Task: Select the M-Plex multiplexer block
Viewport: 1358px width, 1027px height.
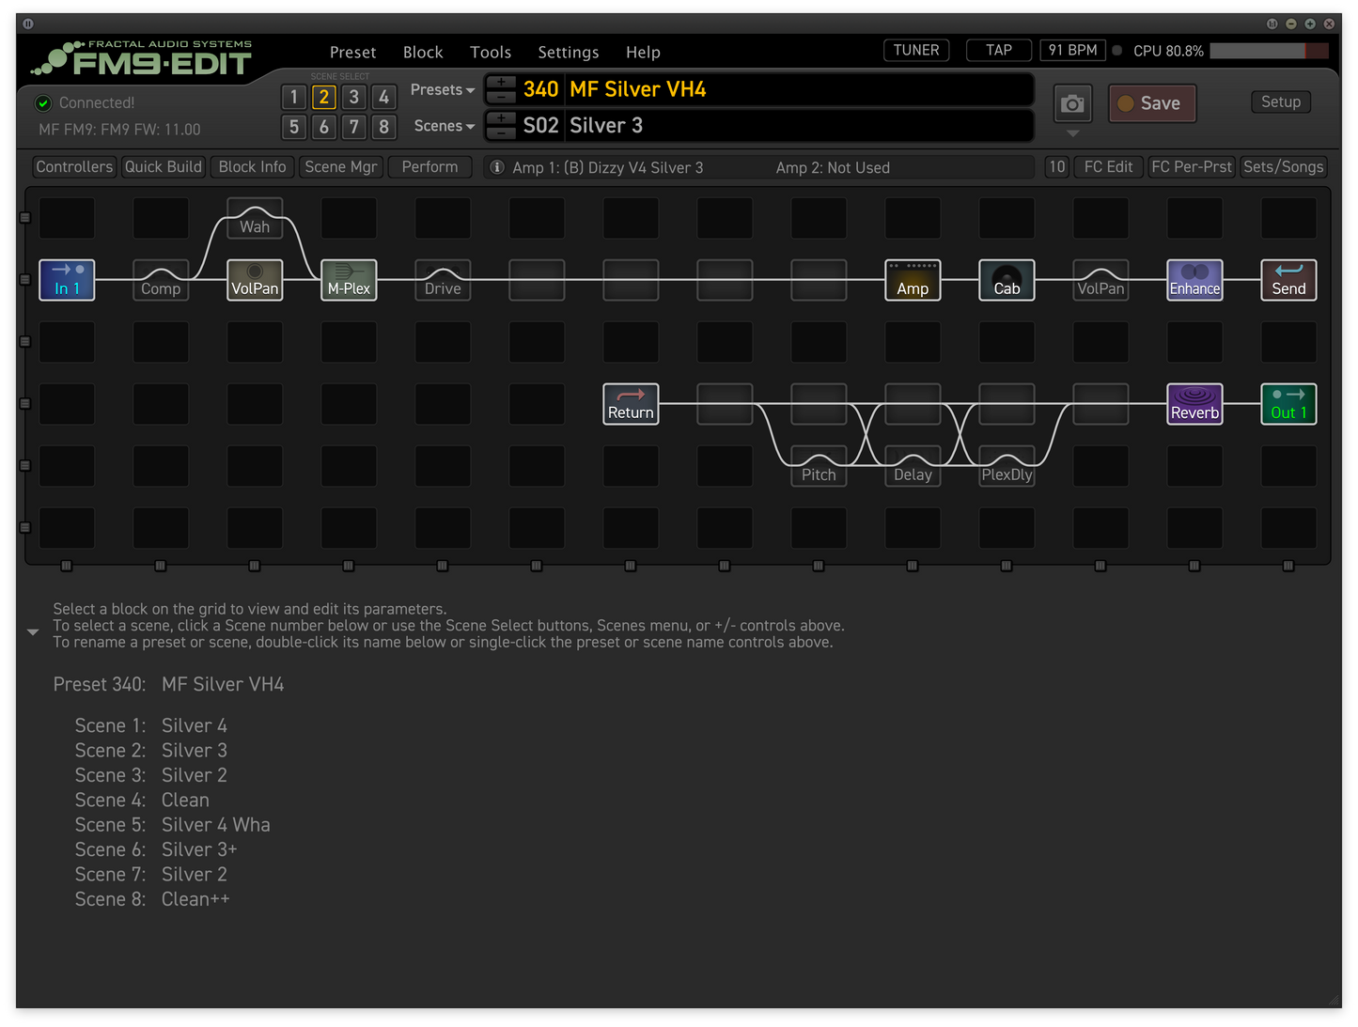Action: click(349, 280)
